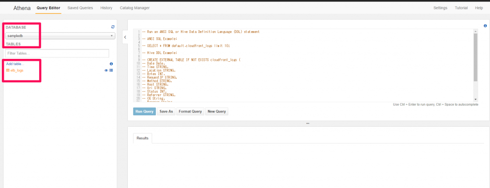Screen dimensions: 490x188
Task: Click the Add table link
Action: tap(15, 64)
